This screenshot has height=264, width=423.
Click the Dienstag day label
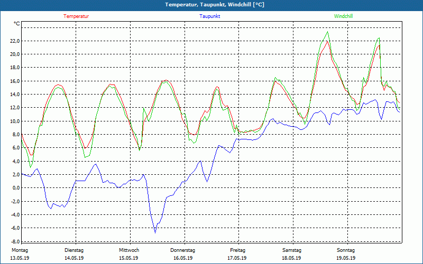74,250
